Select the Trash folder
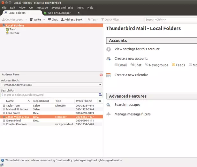197x167 pixels. [x=13, y=29]
